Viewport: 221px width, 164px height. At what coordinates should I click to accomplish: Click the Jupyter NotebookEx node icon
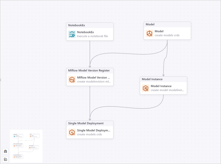(x=72, y=34)
